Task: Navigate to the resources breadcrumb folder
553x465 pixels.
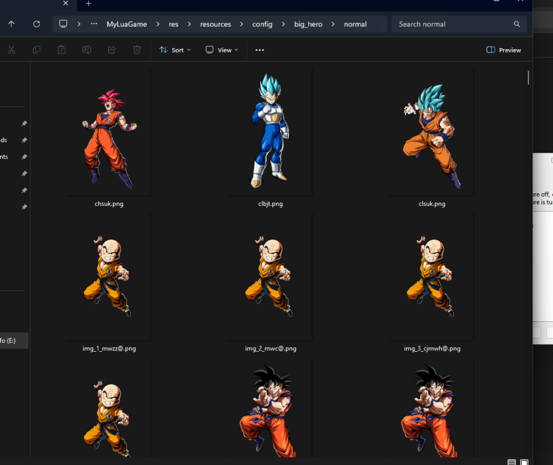Action: click(215, 24)
